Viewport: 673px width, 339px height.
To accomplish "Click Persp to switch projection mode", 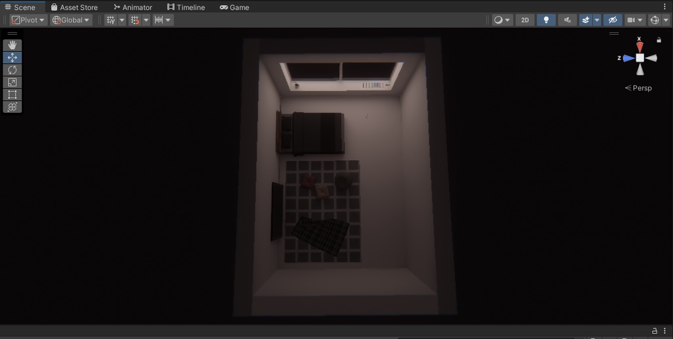I will tap(638, 88).
